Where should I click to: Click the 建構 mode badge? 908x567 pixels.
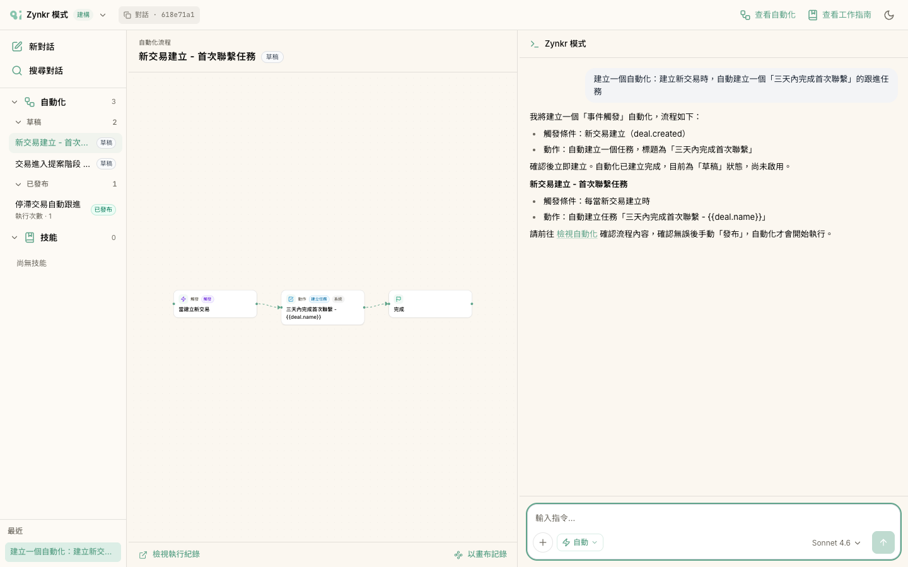coord(83,15)
